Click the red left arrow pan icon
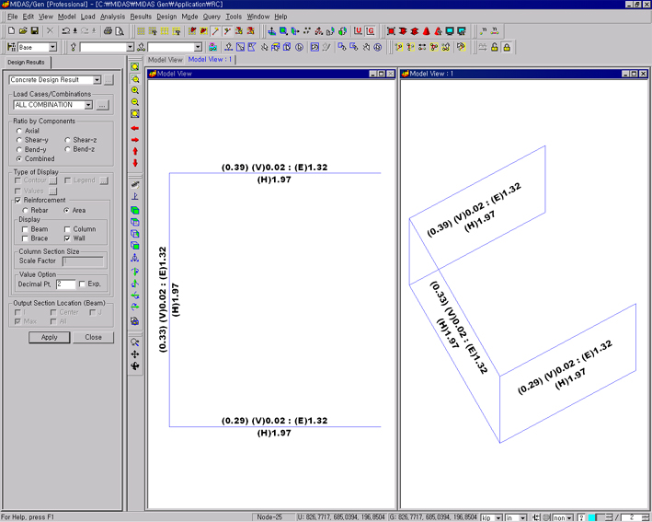 (x=135, y=129)
